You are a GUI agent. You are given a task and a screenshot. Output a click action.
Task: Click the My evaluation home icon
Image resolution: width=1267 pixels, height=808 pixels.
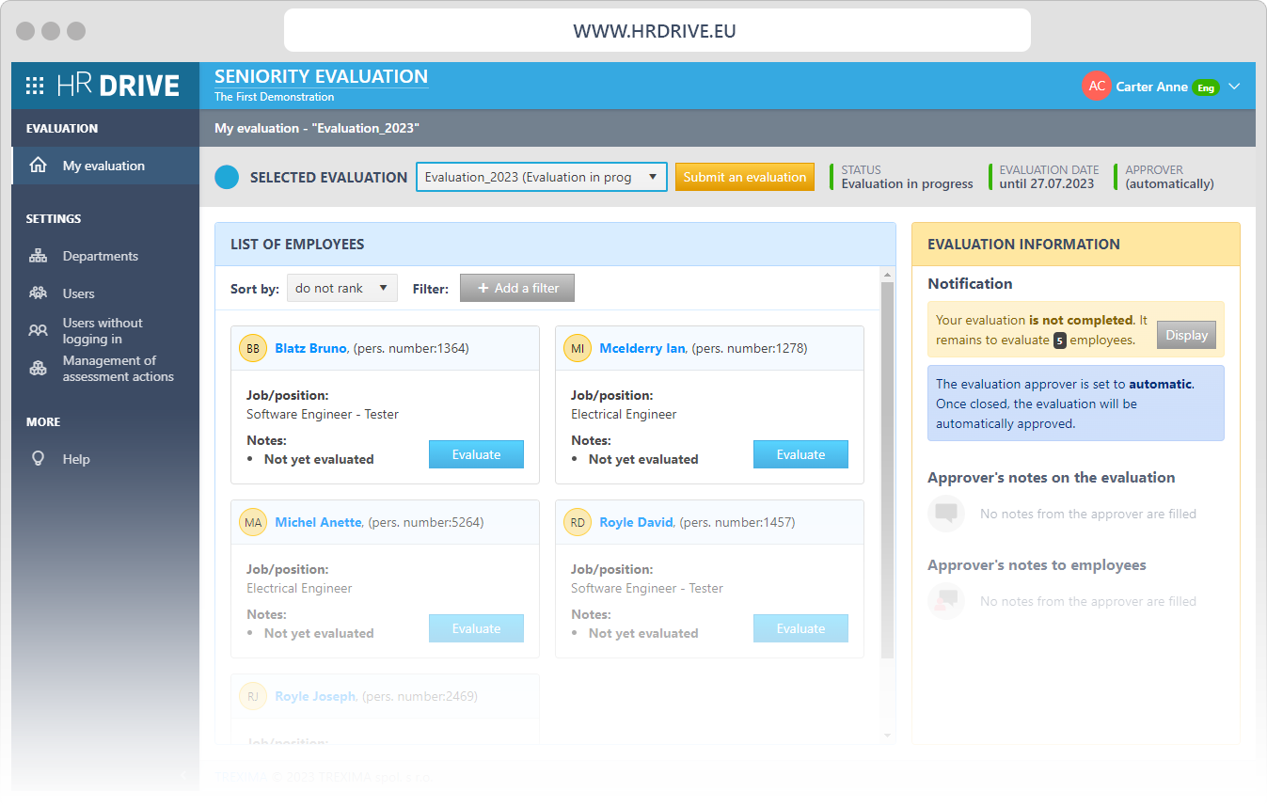[x=38, y=165]
